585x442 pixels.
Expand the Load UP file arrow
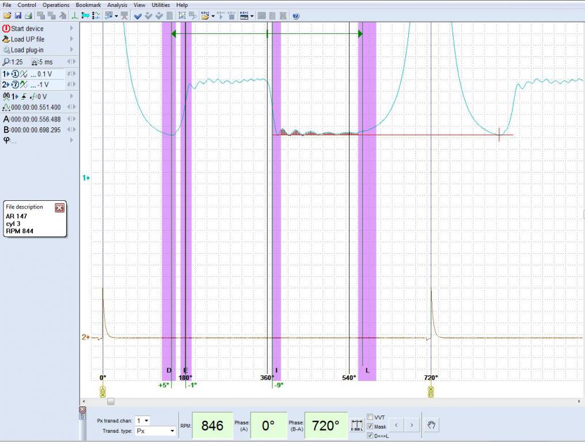pyautogui.click(x=72, y=39)
